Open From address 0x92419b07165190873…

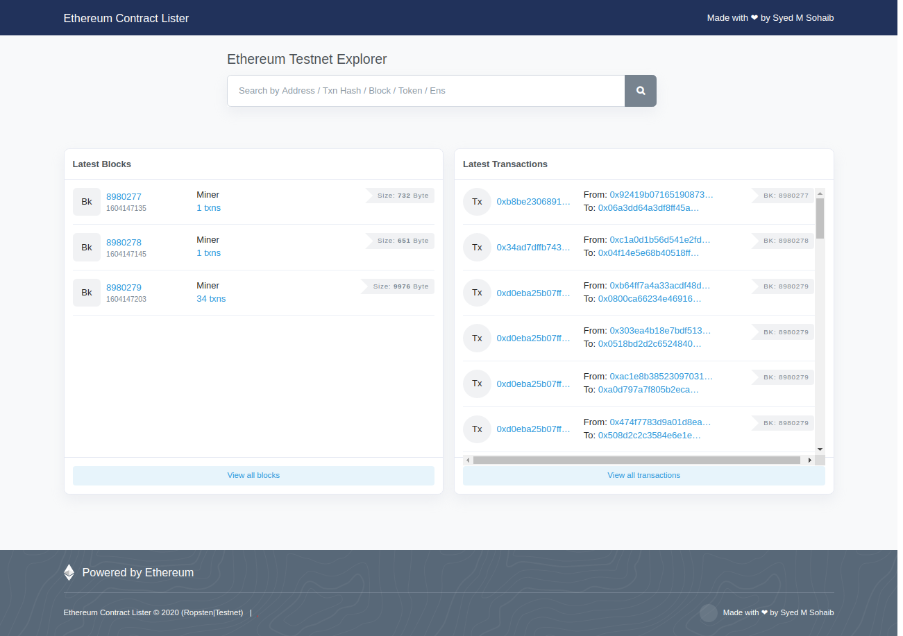pos(661,195)
